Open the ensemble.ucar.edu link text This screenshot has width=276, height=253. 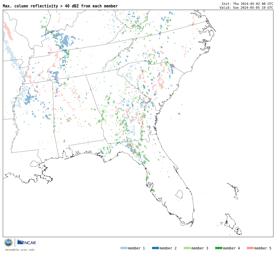pyautogui.click(x=20, y=250)
